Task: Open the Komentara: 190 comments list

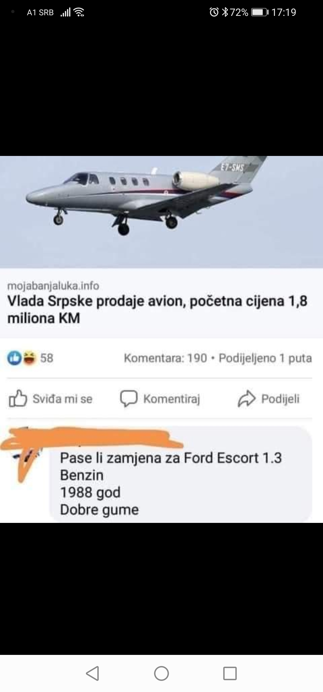Action: (x=165, y=358)
